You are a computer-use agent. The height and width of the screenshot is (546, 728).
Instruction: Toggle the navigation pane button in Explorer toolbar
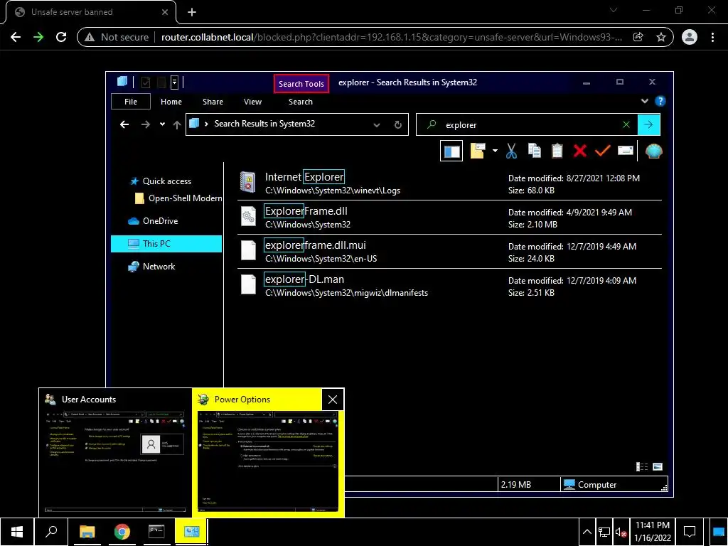[451, 151]
